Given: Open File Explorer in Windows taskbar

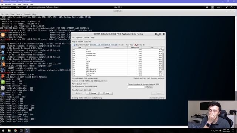Looking at the screenshot, I should pos(9,130).
